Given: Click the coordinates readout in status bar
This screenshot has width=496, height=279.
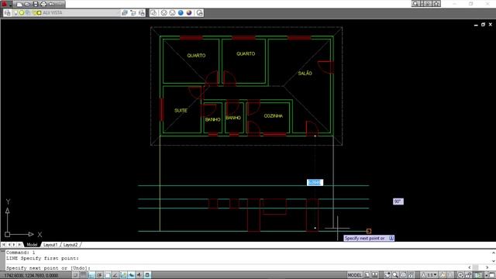Looking at the screenshot, I should [x=31, y=276].
